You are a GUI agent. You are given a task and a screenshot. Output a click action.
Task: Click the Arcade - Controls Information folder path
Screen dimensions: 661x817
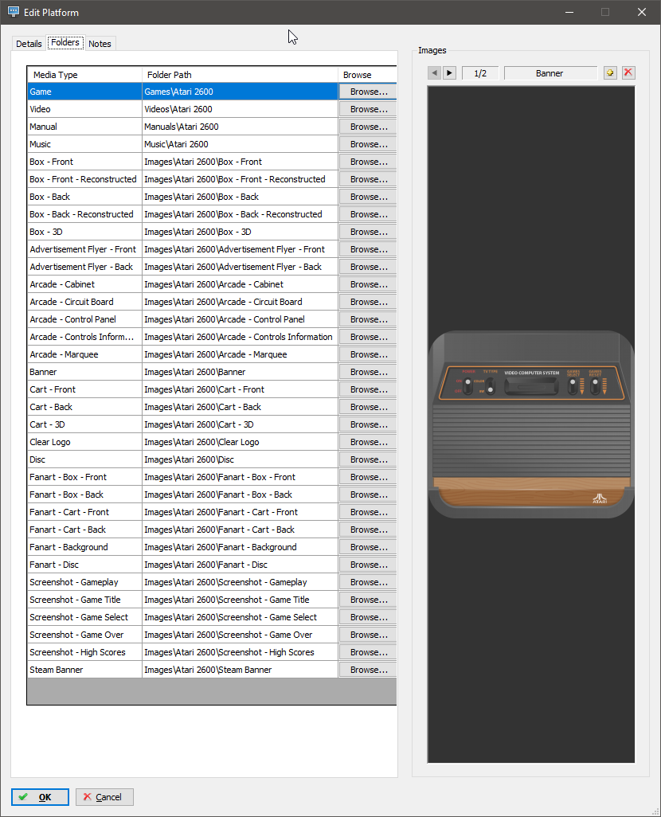point(241,337)
